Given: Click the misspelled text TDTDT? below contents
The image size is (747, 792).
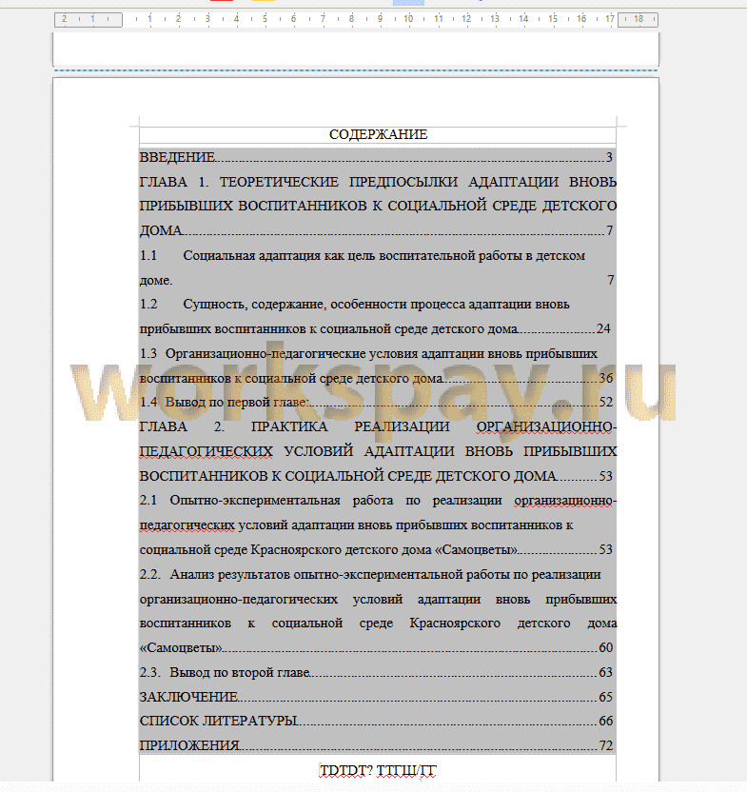Looking at the screenshot, I should coord(346,770).
